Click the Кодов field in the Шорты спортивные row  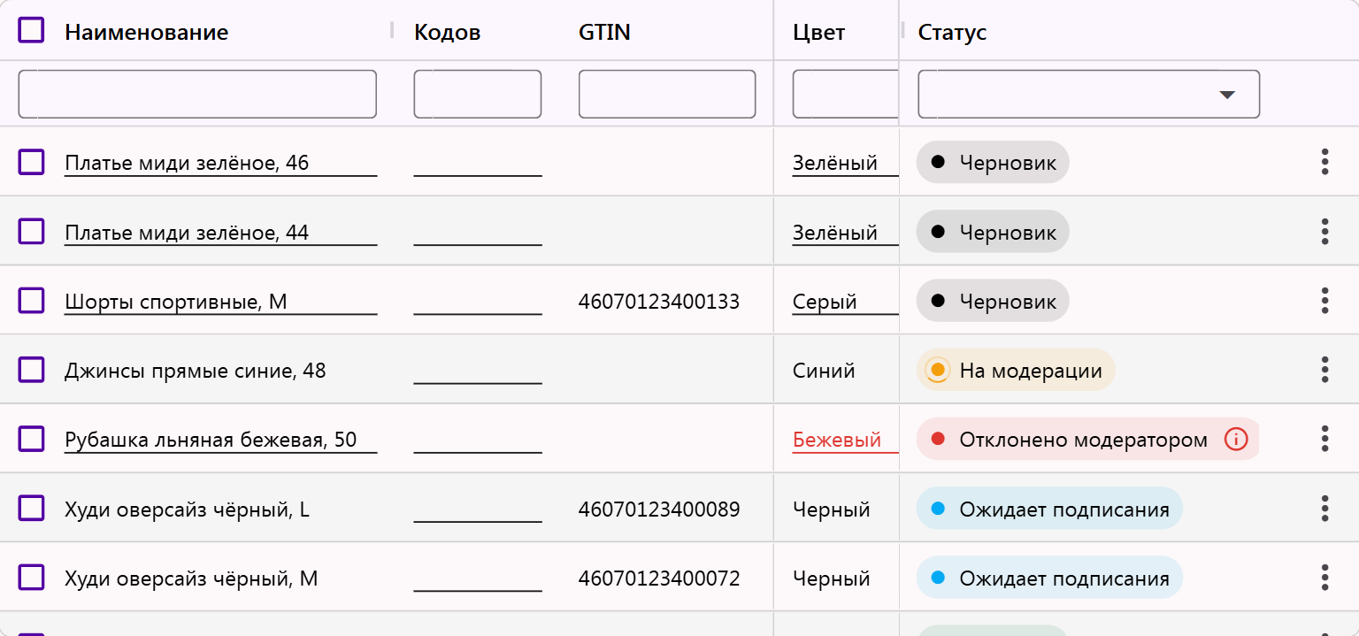click(478, 302)
